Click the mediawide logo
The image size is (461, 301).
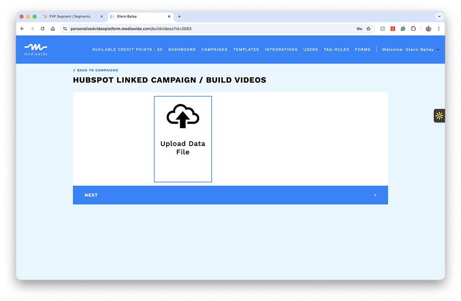(36, 50)
